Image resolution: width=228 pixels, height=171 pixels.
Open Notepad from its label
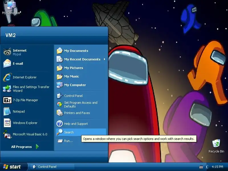pos(19,111)
